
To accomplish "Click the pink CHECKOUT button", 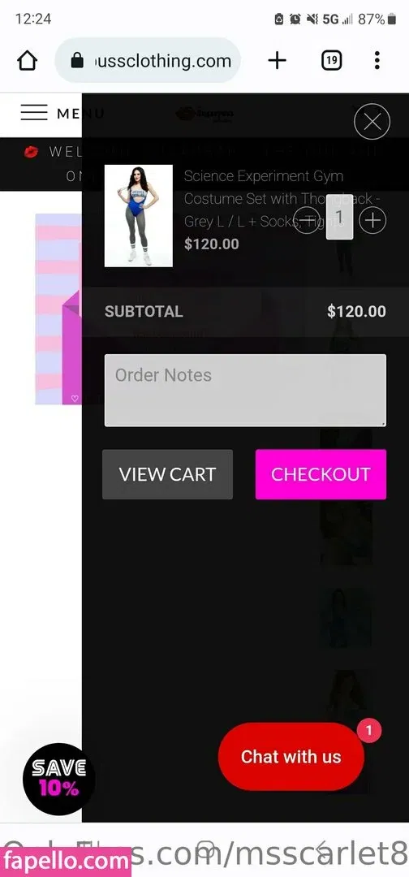I will tap(321, 474).
